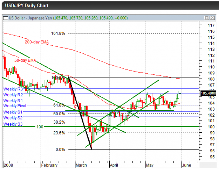Maximize the chart window

(x=207, y=18)
